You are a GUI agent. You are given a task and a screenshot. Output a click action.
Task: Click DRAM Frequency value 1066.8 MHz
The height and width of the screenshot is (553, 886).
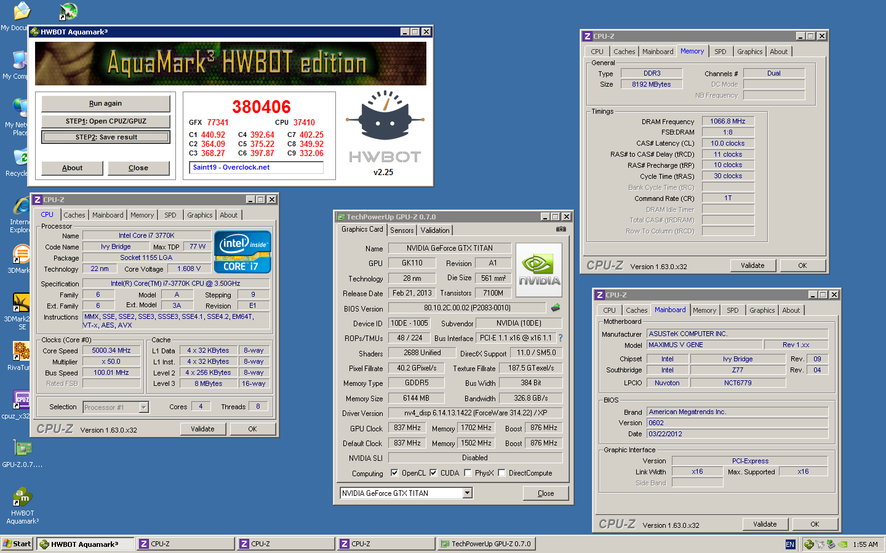[728, 121]
